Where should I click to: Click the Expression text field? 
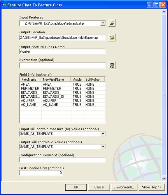point(62,65)
